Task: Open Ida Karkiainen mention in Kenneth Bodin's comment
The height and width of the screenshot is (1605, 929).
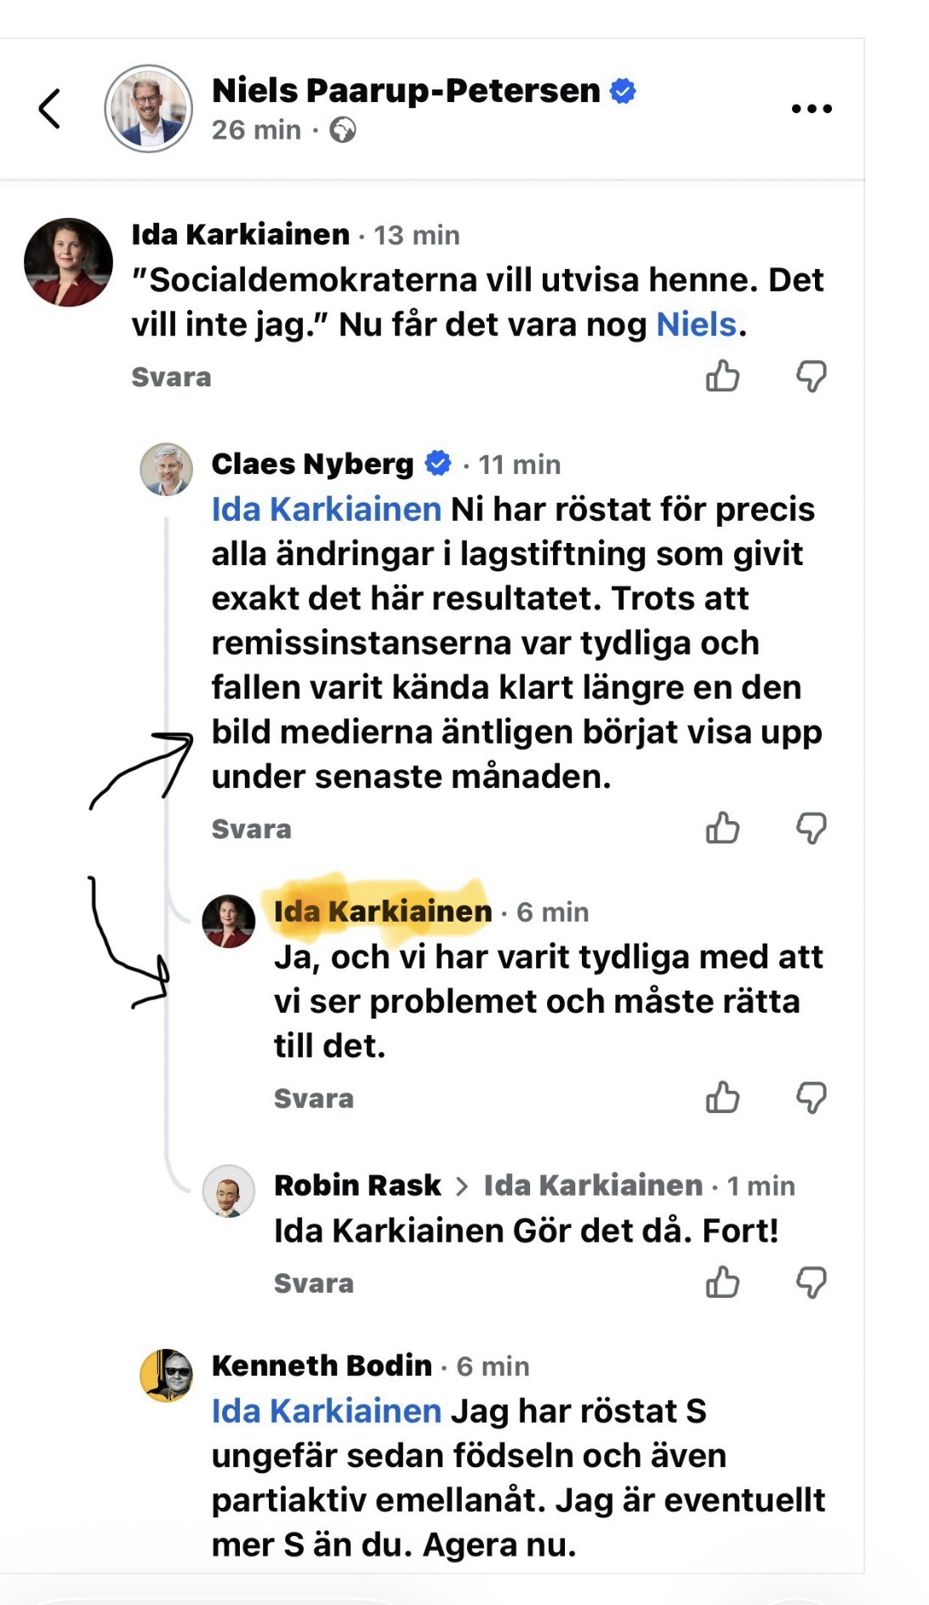Action: click(x=326, y=1411)
